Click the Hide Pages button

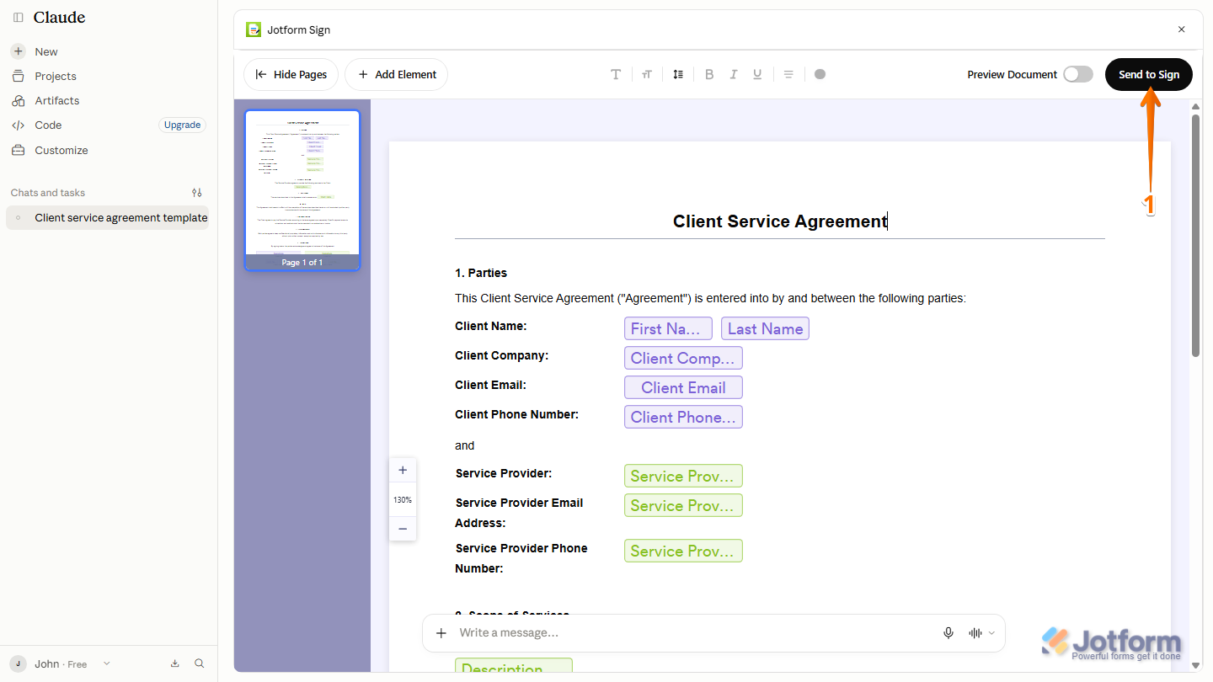click(291, 74)
